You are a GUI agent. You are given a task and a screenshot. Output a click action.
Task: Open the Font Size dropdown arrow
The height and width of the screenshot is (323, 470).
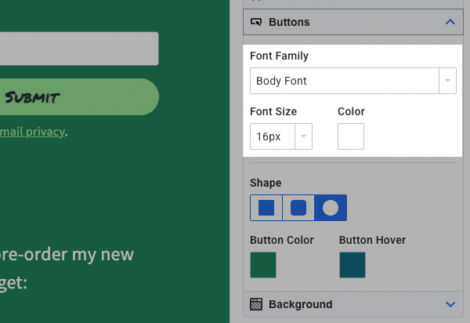pyautogui.click(x=303, y=136)
